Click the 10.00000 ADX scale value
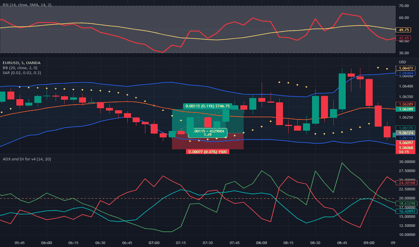419x247 pixels. 407,235
